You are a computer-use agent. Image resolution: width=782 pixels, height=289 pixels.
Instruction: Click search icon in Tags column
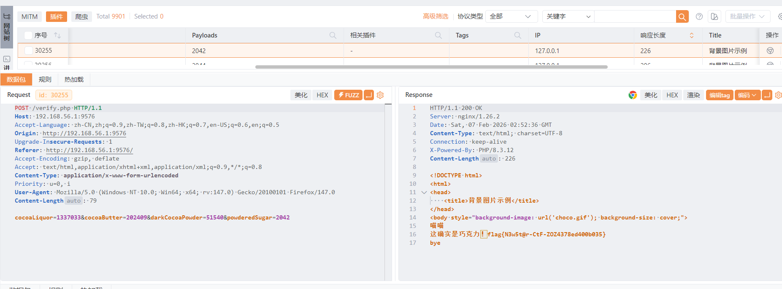(x=518, y=35)
